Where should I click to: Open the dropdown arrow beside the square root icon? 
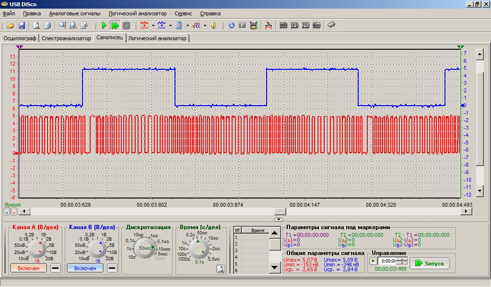(x=204, y=26)
